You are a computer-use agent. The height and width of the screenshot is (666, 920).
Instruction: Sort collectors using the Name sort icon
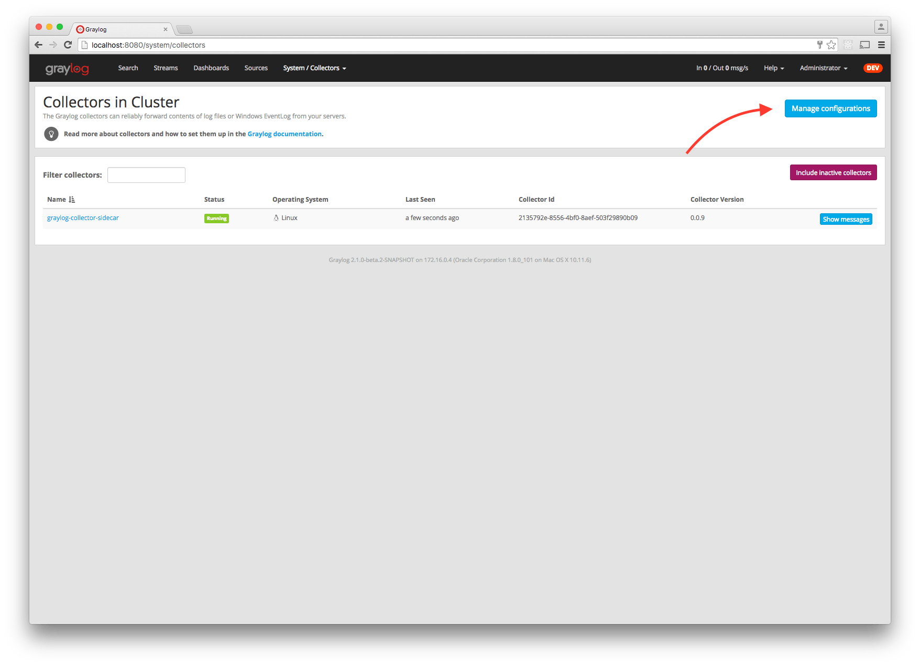(x=72, y=200)
